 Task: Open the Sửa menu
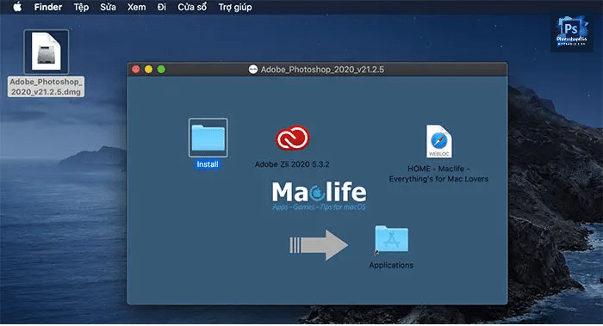pos(108,7)
